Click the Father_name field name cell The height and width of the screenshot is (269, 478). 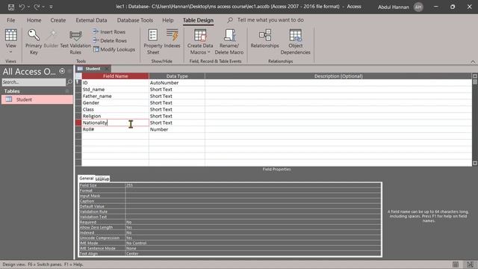pos(115,96)
